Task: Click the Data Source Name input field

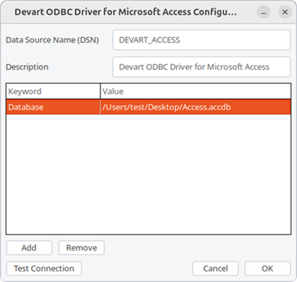Action: pyautogui.click(x=201, y=40)
